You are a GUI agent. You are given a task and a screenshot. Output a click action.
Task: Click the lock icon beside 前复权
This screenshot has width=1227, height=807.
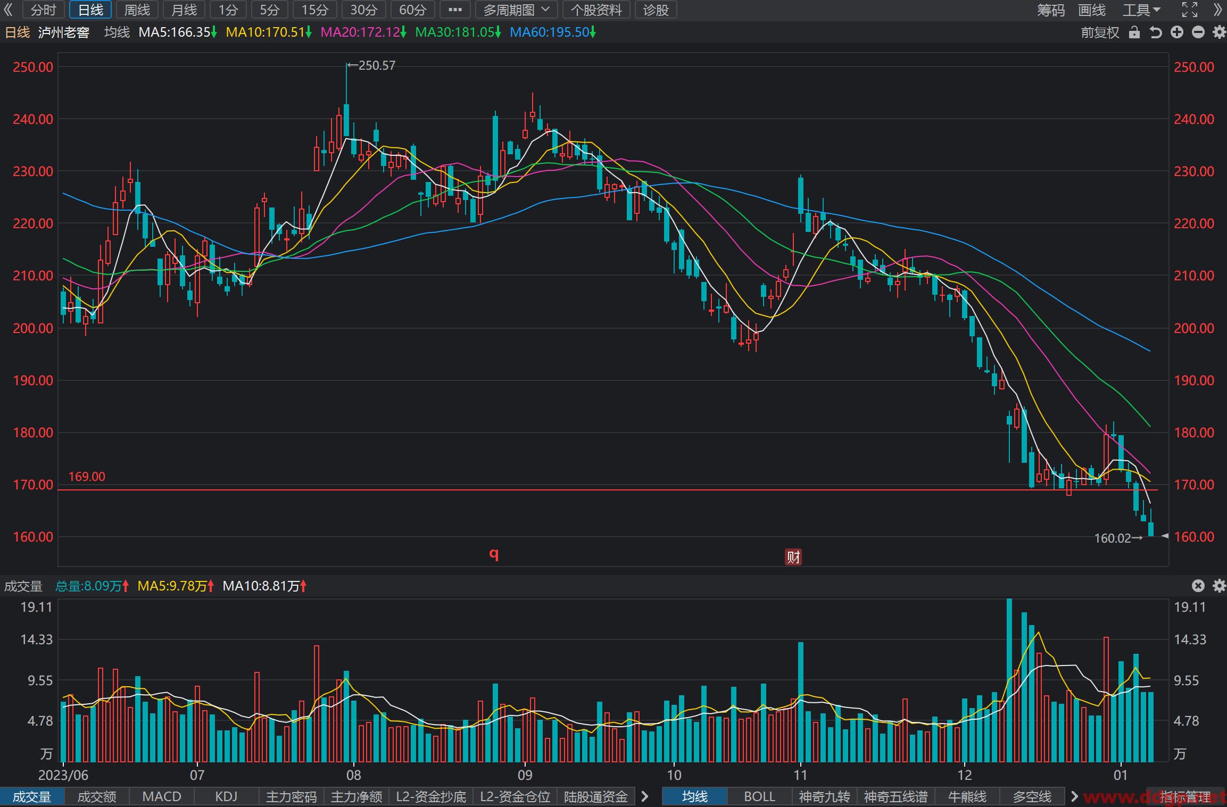(1134, 32)
